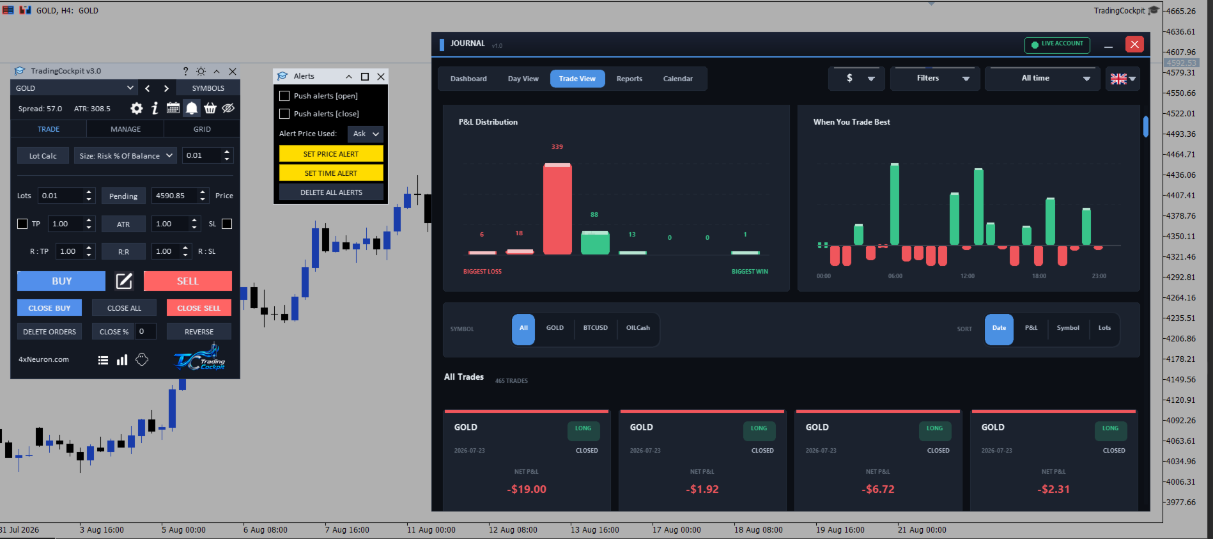
Task: Open the bar chart statistics icon
Action: 122,360
